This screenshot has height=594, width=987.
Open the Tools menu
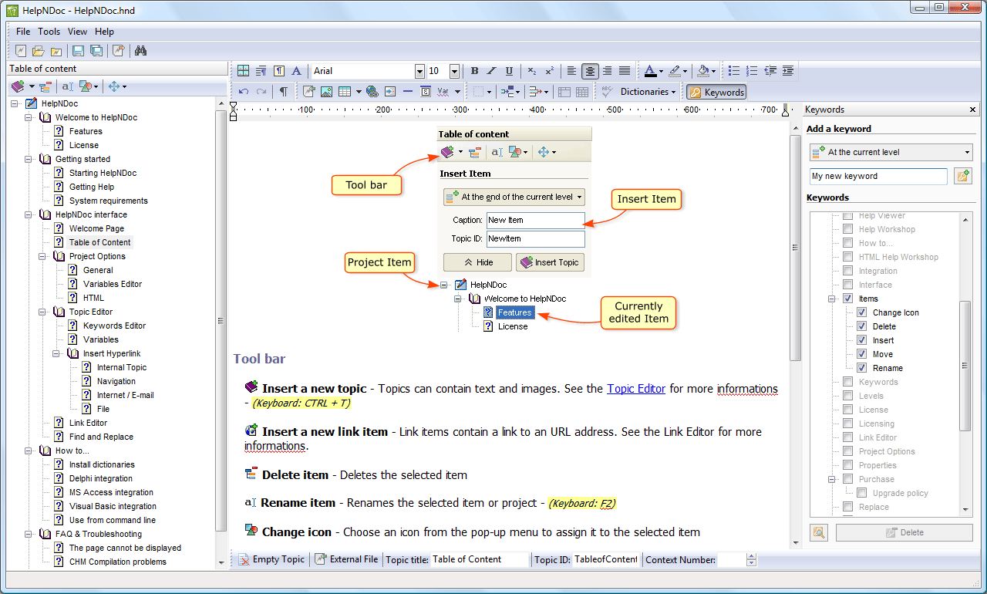pyautogui.click(x=49, y=32)
